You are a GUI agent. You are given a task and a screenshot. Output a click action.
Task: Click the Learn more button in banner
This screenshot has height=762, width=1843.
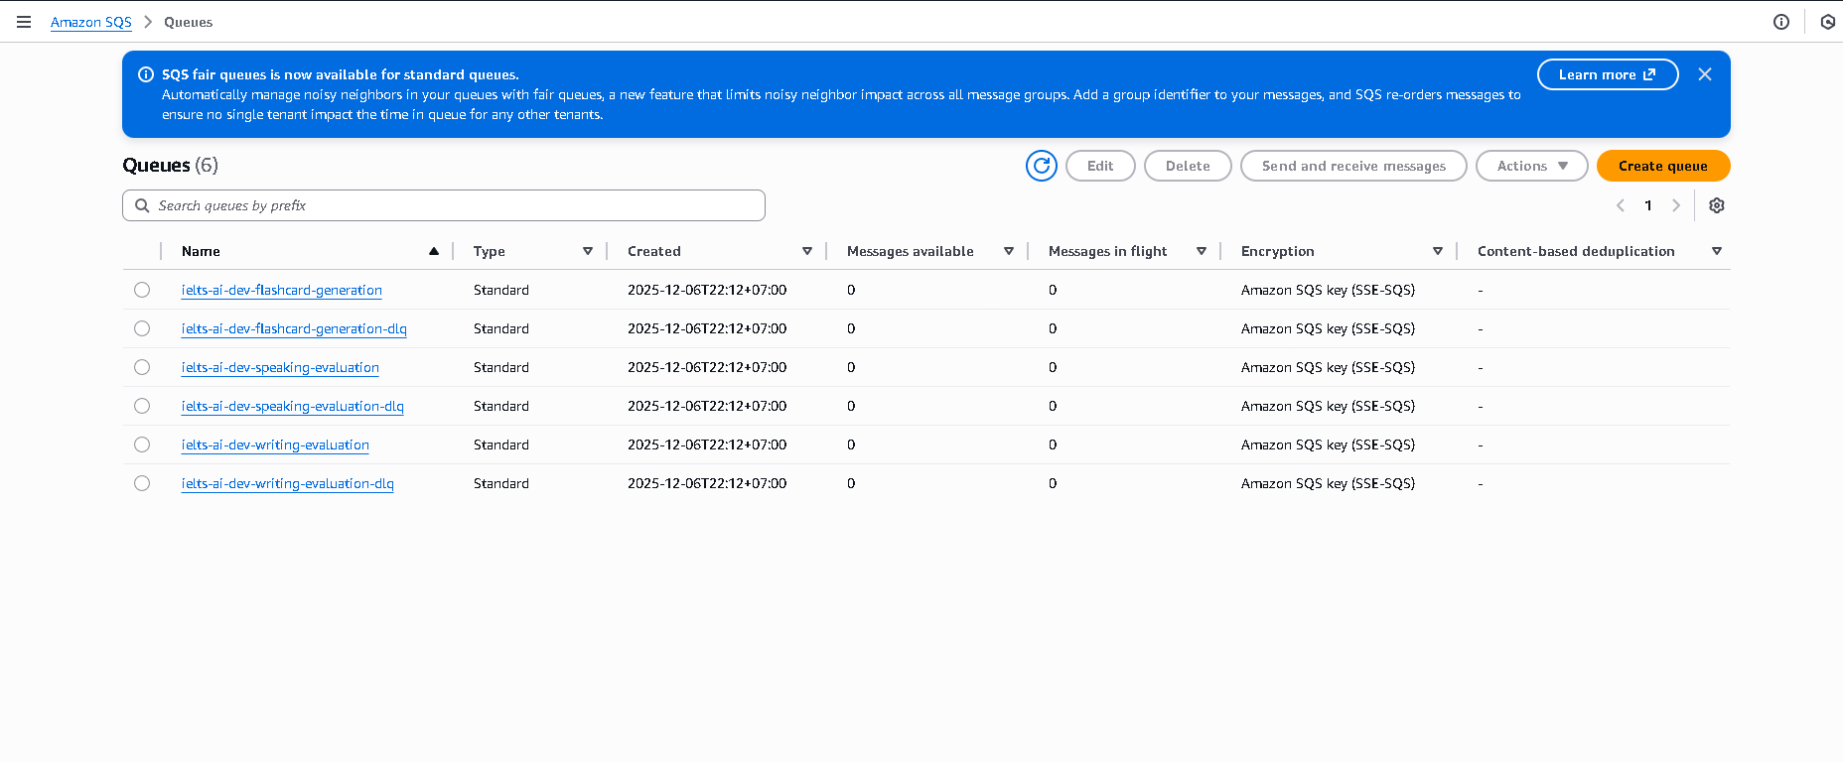click(x=1607, y=74)
